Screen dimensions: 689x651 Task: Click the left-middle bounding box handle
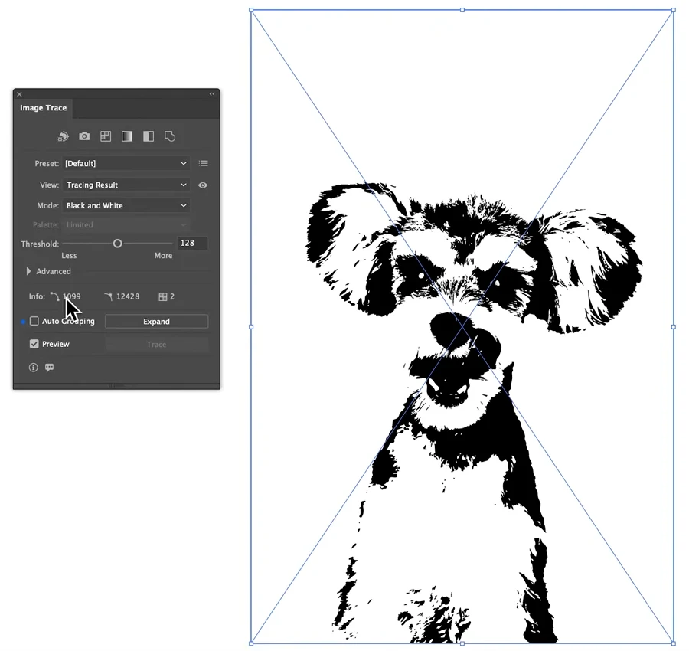(x=251, y=326)
